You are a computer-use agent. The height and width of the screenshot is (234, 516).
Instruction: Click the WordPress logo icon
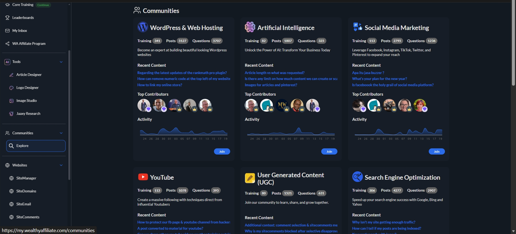143,27
